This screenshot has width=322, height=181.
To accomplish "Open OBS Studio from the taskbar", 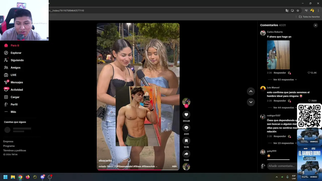I will (50, 177).
